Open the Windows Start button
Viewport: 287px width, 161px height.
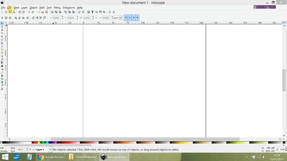(x=5, y=157)
